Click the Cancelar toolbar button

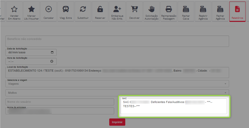(49, 12)
